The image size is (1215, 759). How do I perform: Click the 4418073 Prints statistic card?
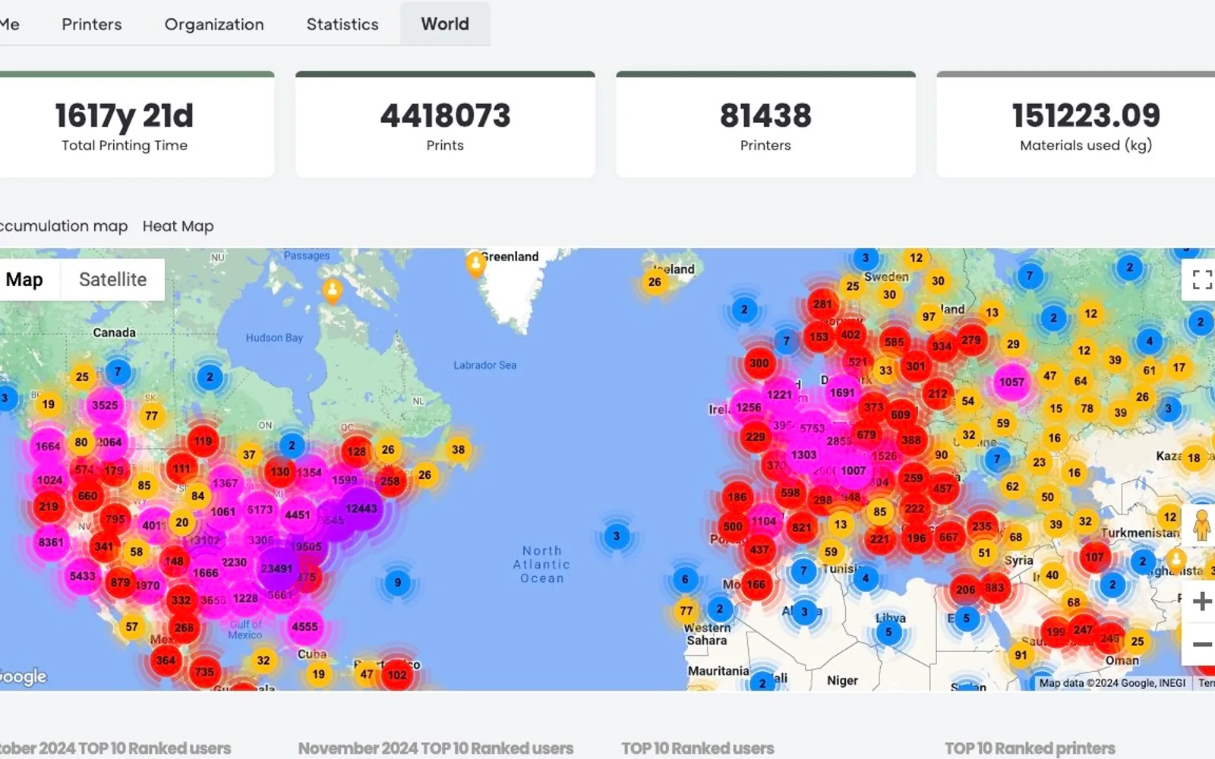445,124
